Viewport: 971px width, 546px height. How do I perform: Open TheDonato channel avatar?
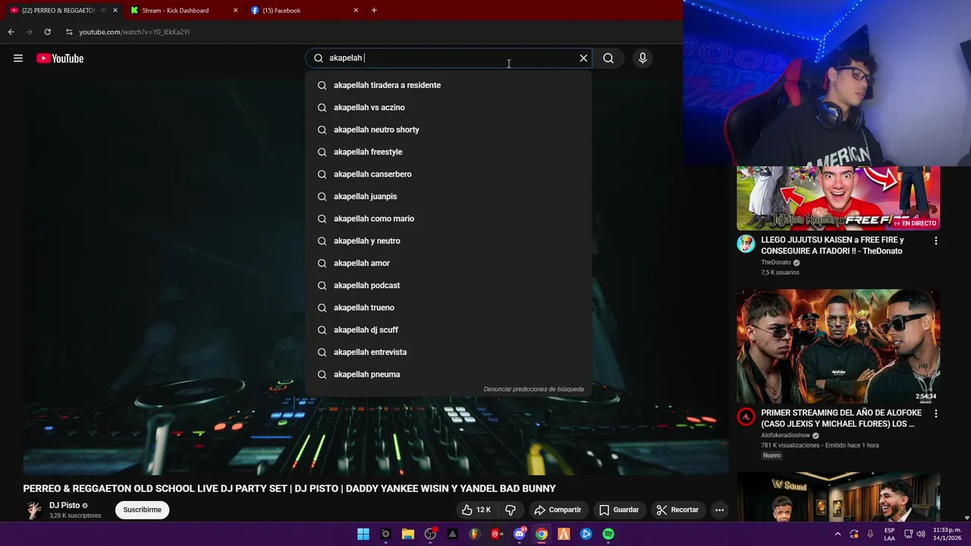tap(746, 243)
